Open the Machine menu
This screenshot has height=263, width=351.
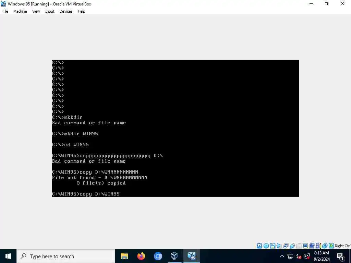click(20, 11)
